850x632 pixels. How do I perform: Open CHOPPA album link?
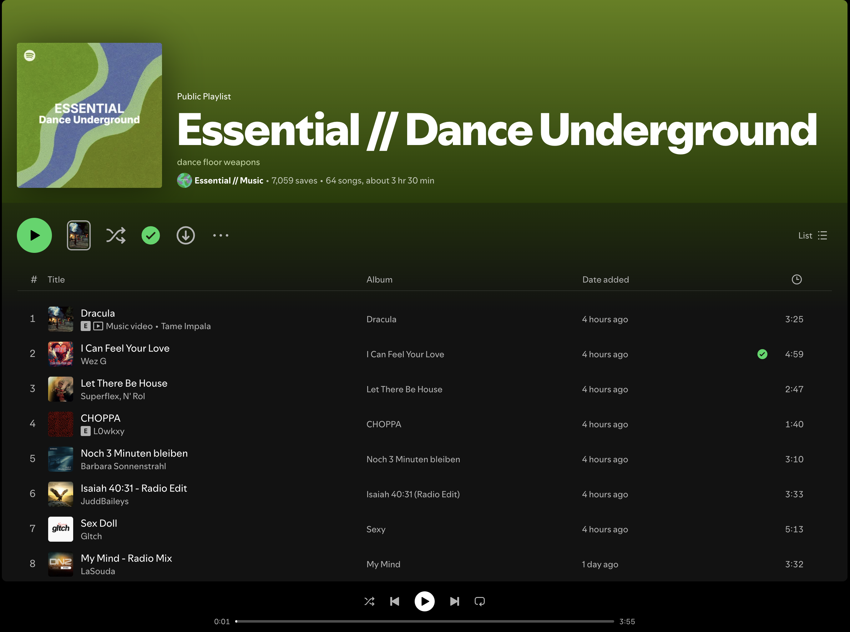click(x=384, y=424)
